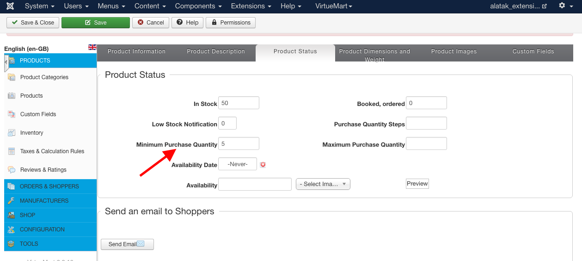Image resolution: width=582 pixels, height=261 pixels.
Task: Click the Availability Date field
Action: tap(238, 164)
